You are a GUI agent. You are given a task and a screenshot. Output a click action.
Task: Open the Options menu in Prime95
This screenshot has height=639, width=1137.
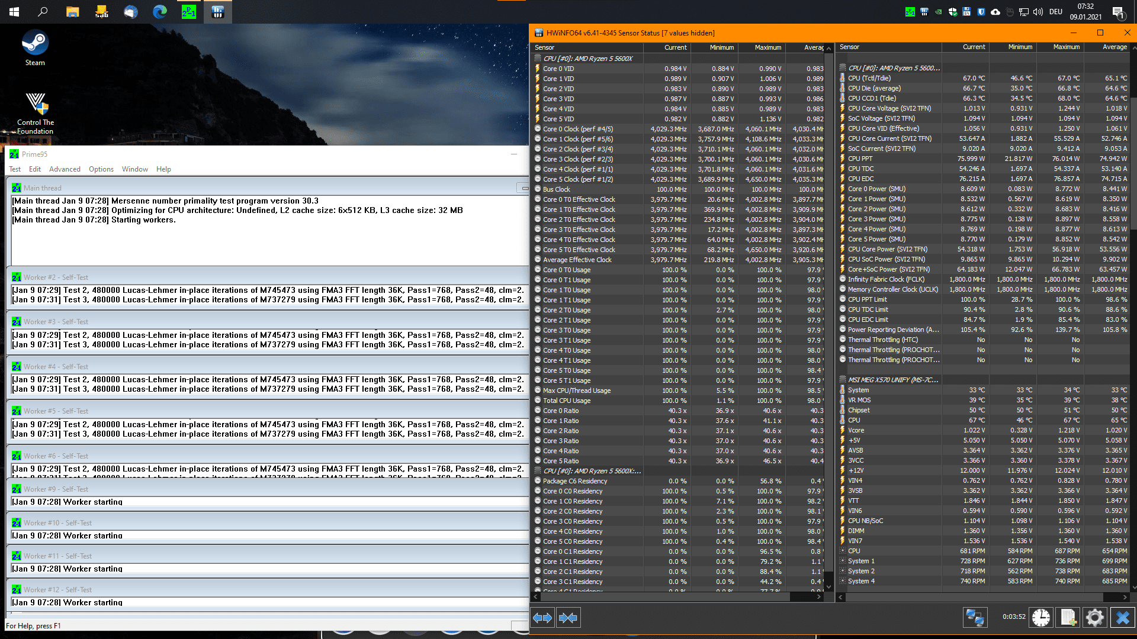(x=101, y=169)
